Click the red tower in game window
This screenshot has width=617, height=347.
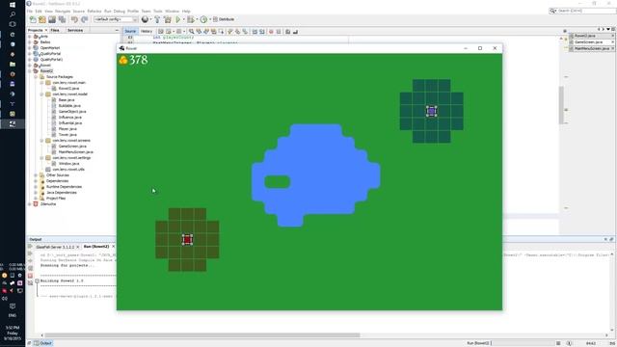coord(187,240)
